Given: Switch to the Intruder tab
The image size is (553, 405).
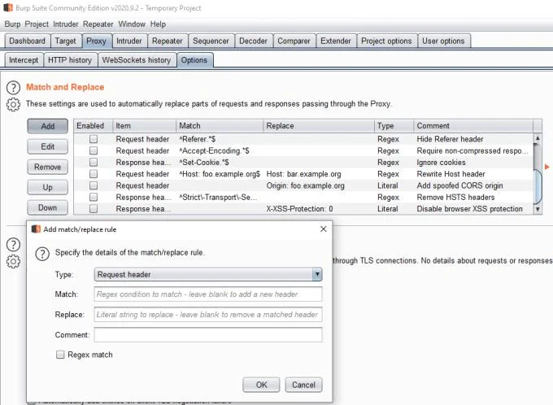Looking at the screenshot, I should (x=129, y=41).
